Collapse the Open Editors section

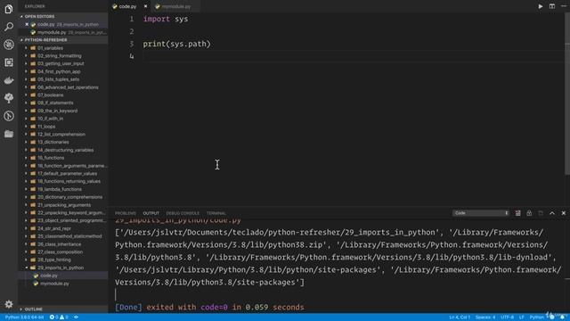pyautogui.click(x=39, y=16)
